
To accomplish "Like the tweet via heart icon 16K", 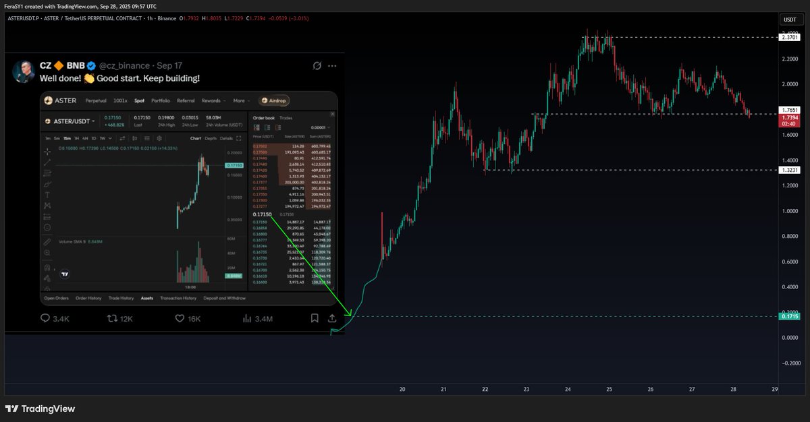I will [x=180, y=318].
